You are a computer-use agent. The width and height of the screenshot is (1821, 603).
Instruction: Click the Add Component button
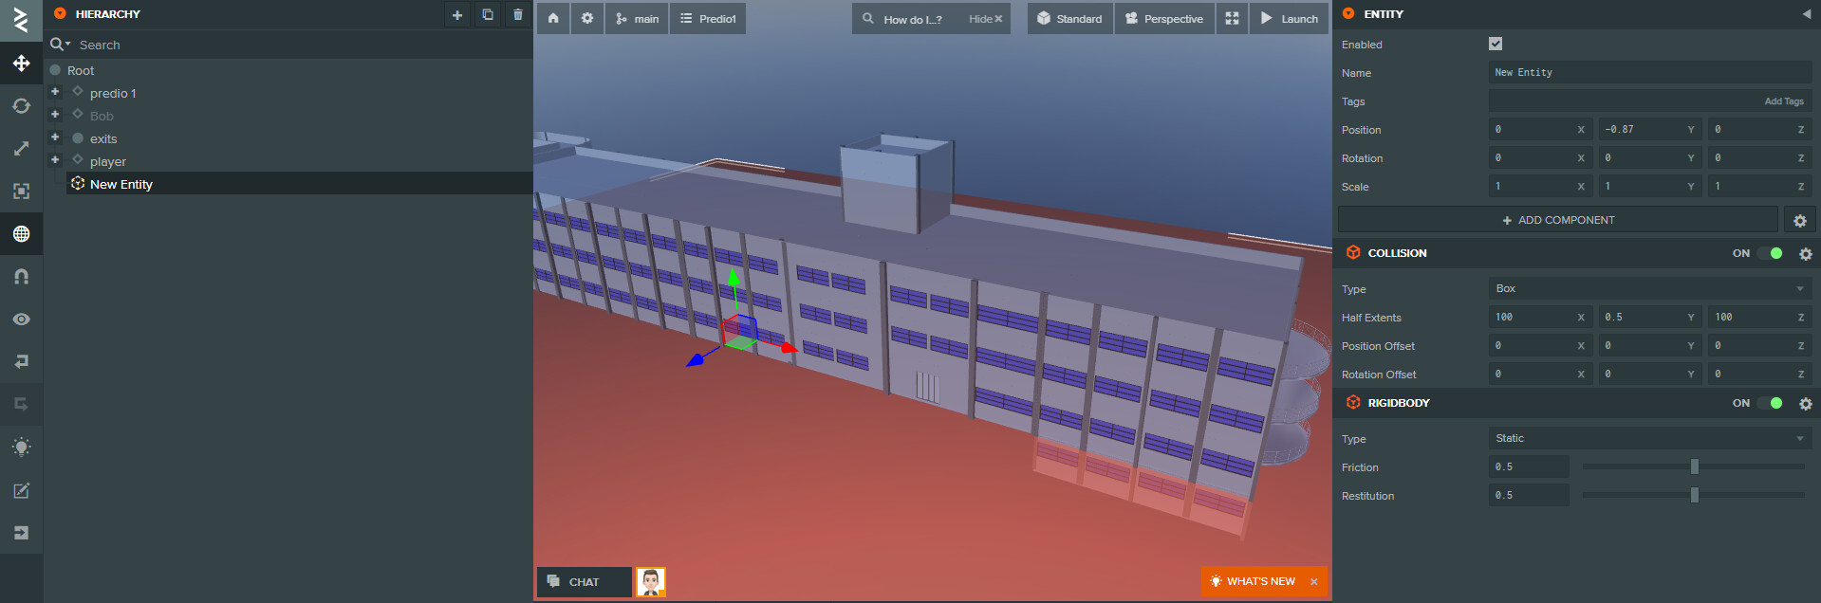click(1557, 220)
